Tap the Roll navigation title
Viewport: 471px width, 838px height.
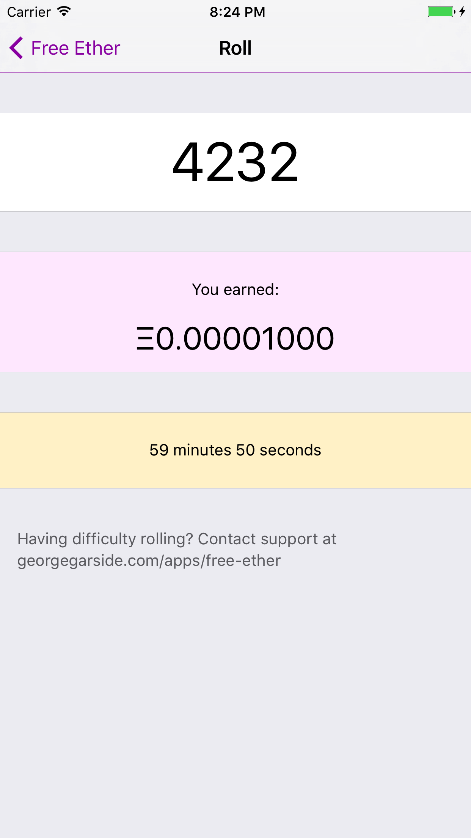pos(235,48)
